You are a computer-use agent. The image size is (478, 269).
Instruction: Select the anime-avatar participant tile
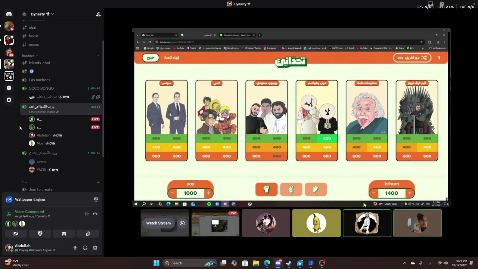(x=266, y=223)
